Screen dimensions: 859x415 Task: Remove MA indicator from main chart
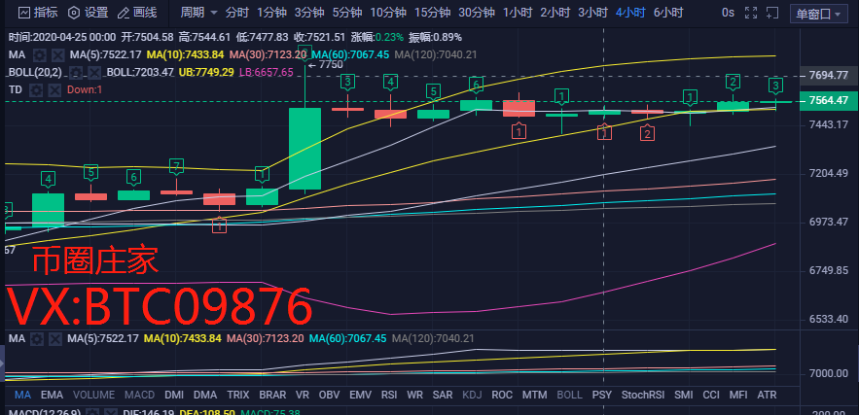(57, 54)
